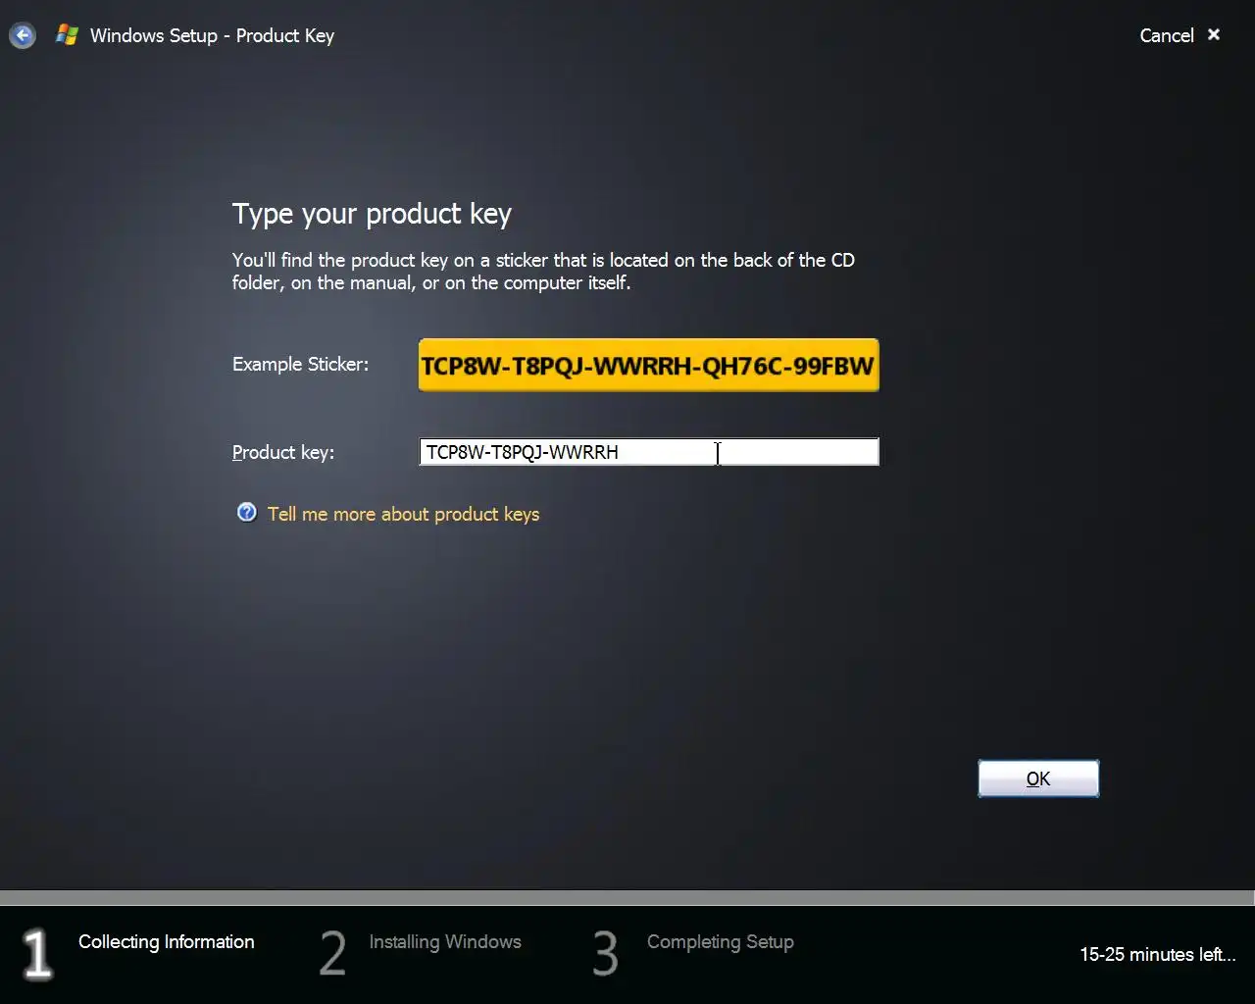The image size is (1255, 1004).
Task: Click the 'Collecting Information' step label
Action: click(167, 941)
